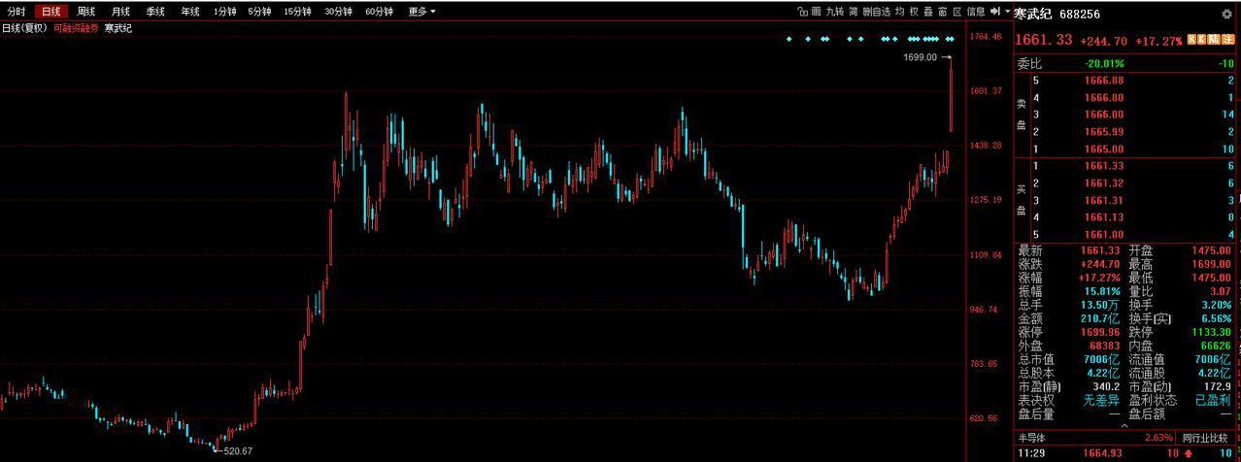This screenshot has height=462, width=1241.
Task: Open the 画 drawing tools
Action: (816, 12)
